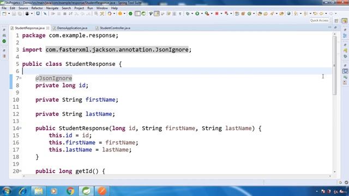Click the Open Type toolbar icon
This screenshot has height=196, width=349.
tap(260, 14)
